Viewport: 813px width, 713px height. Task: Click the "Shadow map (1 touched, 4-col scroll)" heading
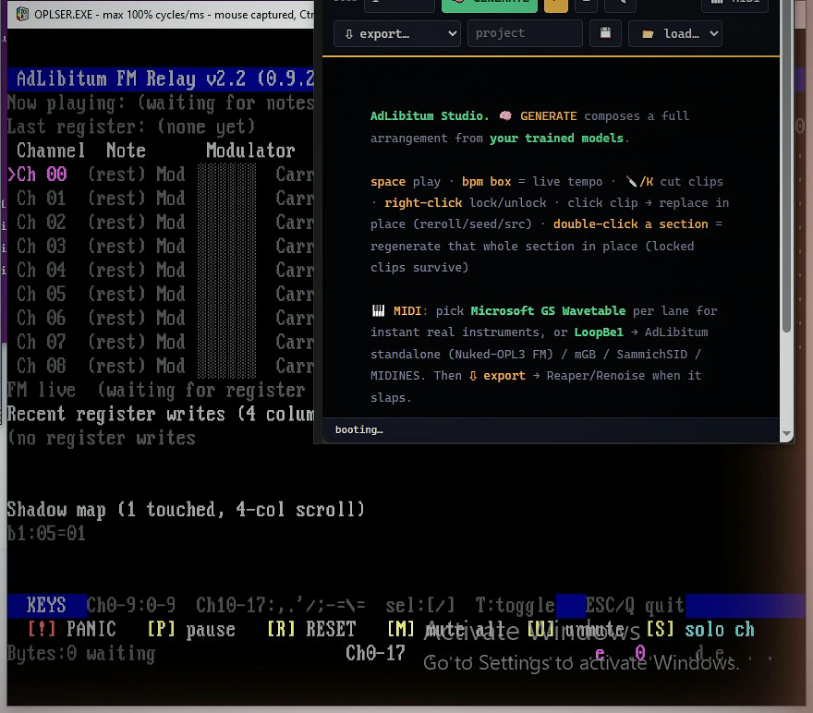186,510
